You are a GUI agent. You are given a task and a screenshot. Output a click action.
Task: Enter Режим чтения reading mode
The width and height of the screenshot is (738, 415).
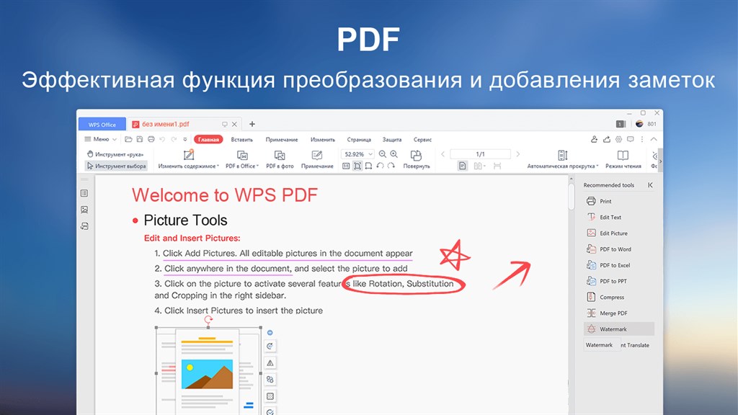[x=623, y=159]
